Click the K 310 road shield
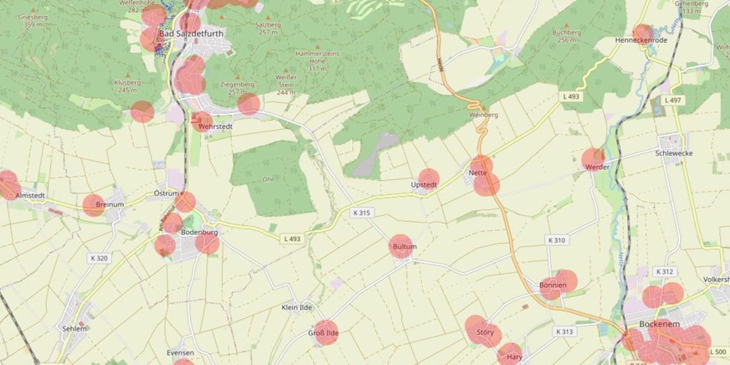Viewport: 730px width, 365px height. 555,240
